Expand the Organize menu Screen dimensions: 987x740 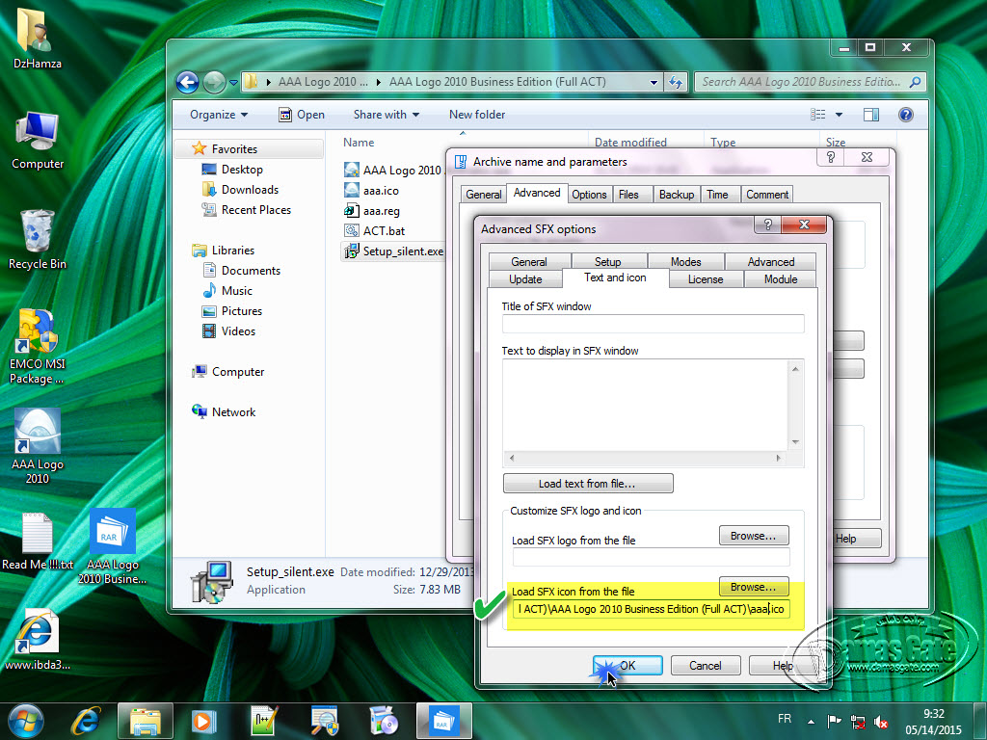click(219, 115)
